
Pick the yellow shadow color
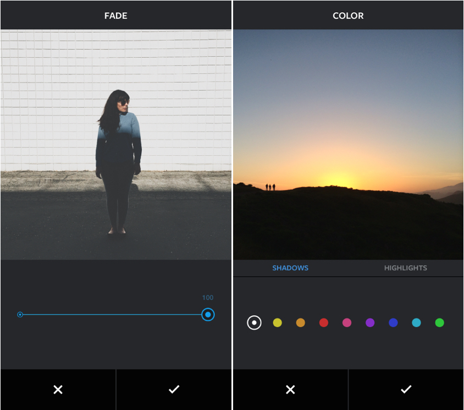[x=278, y=322]
